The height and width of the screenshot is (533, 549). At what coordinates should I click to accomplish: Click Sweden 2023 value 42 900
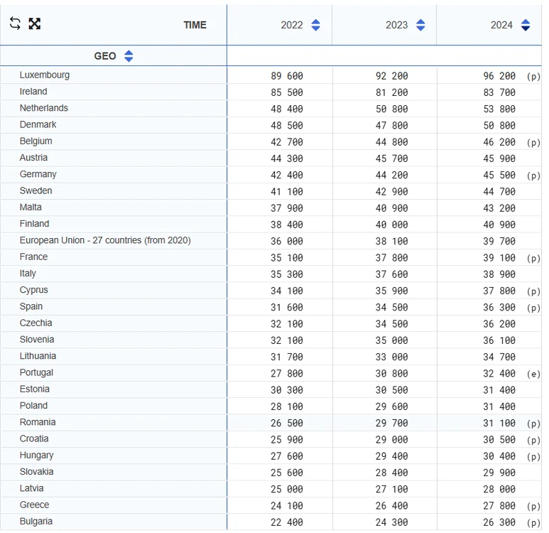[x=392, y=192]
